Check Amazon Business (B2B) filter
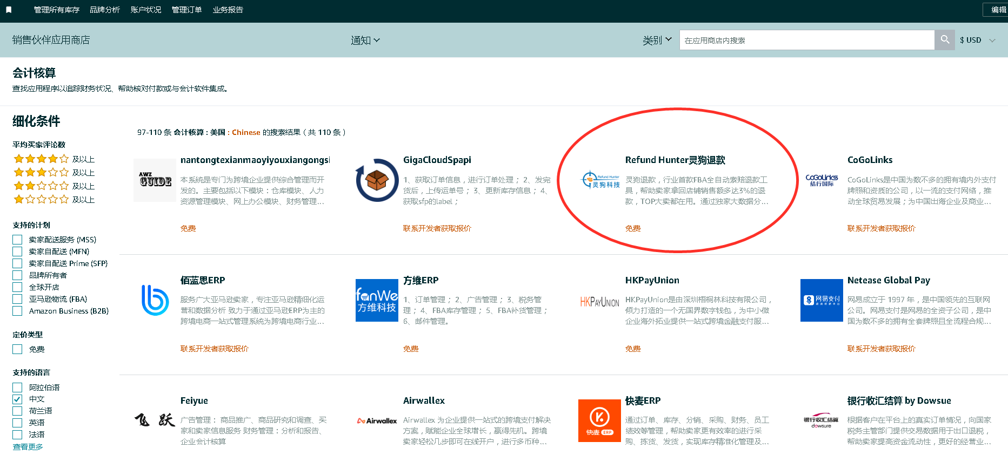The image size is (1008, 462). pos(17,311)
